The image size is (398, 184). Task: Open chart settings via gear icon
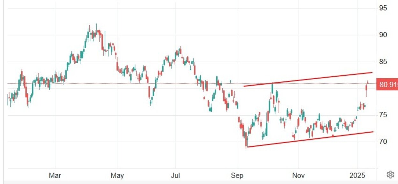coord(390,174)
